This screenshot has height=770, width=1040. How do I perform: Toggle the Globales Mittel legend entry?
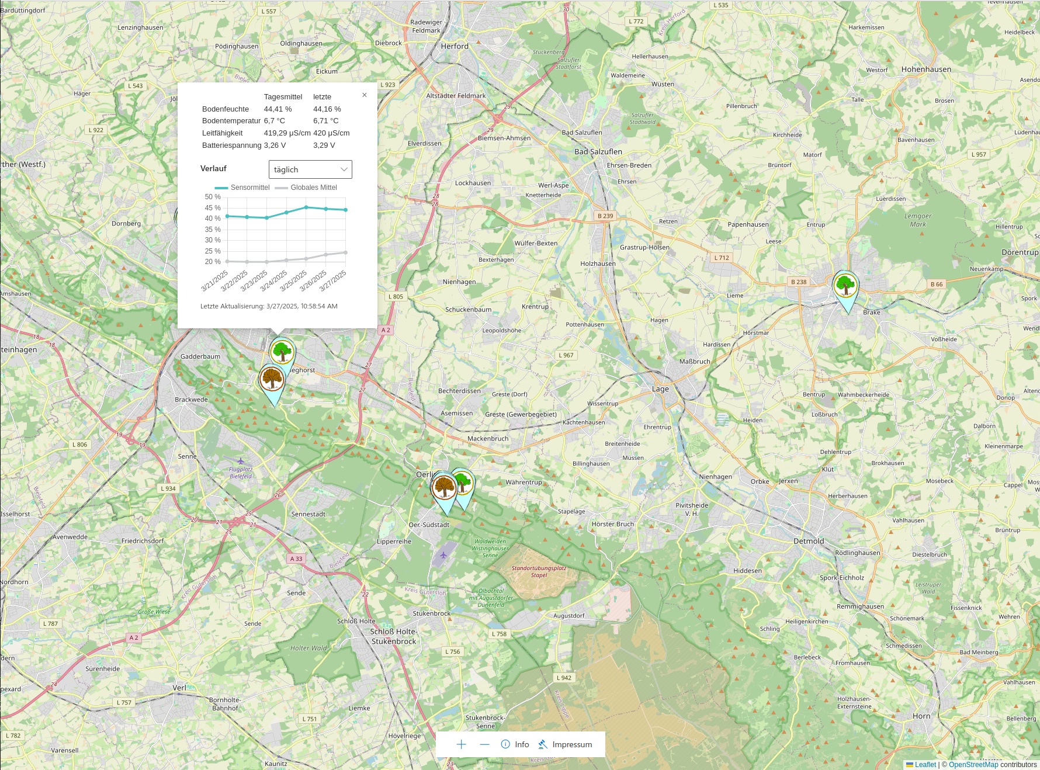pos(314,188)
